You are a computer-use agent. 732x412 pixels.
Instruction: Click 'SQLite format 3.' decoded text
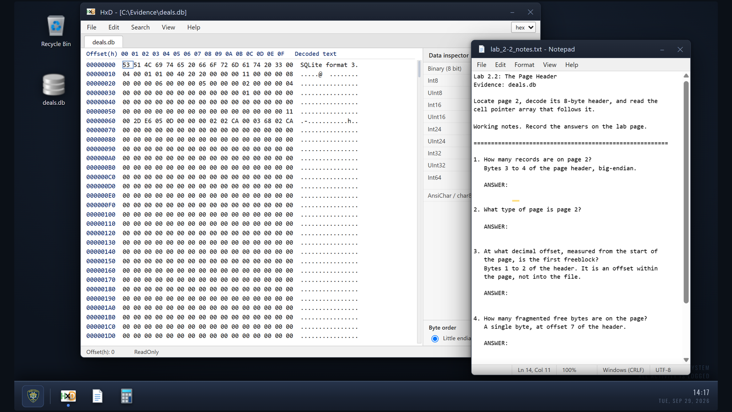tap(329, 65)
